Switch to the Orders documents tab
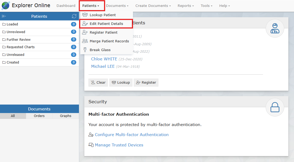Screen dimensions: 294x162 click(39, 116)
